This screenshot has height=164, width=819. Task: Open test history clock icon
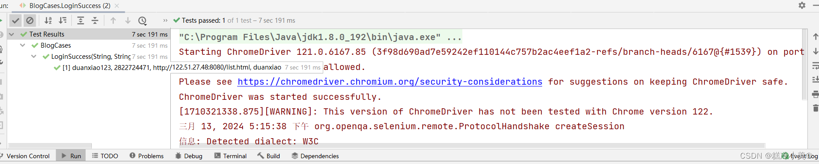pos(143,20)
